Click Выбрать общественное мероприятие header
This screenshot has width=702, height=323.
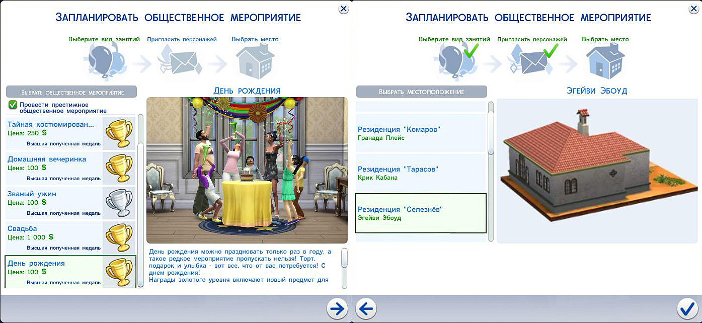[71, 92]
